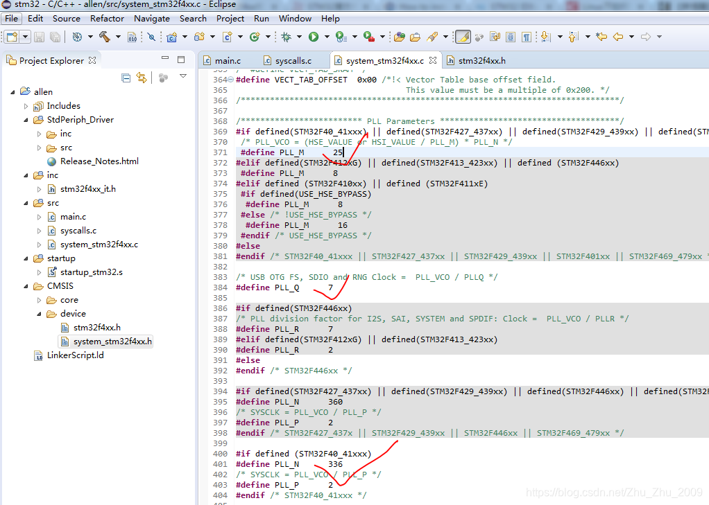This screenshot has width=709, height=505.
Task: Open the Back history dropdown arrow
Action: click(x=632, y=37)
